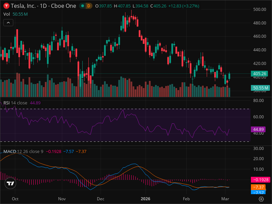Screen dimensions: 272x204
Task: Click MACD histogram value −0.1928 in the legend
Action: click(54, 151)
